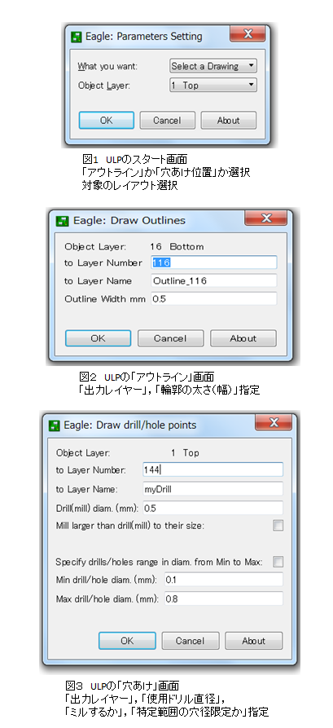Viewport: 333px width, 728px height.
Task: Focus the to Layer Number field with 116
Action: click(x=214, y=263)
